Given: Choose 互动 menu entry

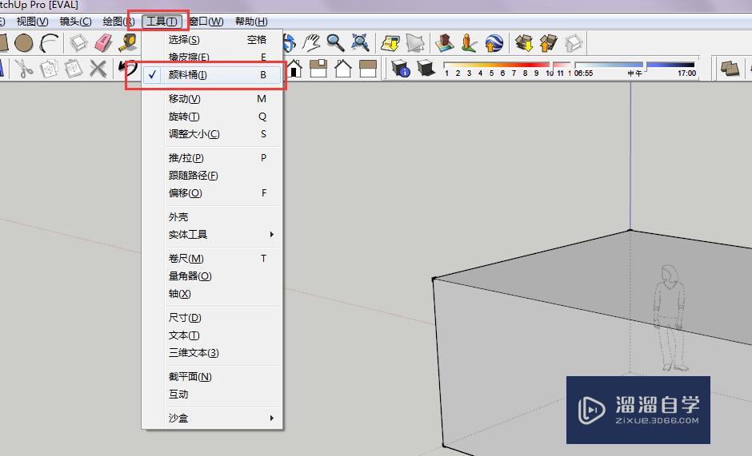Looking at the screenshot, I should pos(212,395).
